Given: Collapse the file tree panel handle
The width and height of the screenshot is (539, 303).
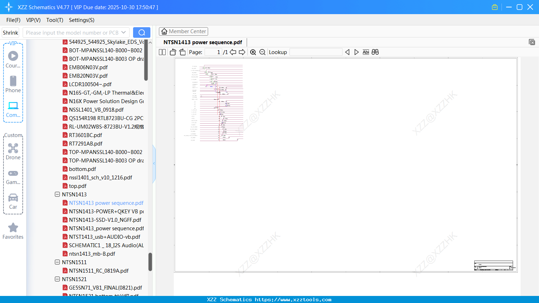Looking at the screenshot, I should point(154,164).
